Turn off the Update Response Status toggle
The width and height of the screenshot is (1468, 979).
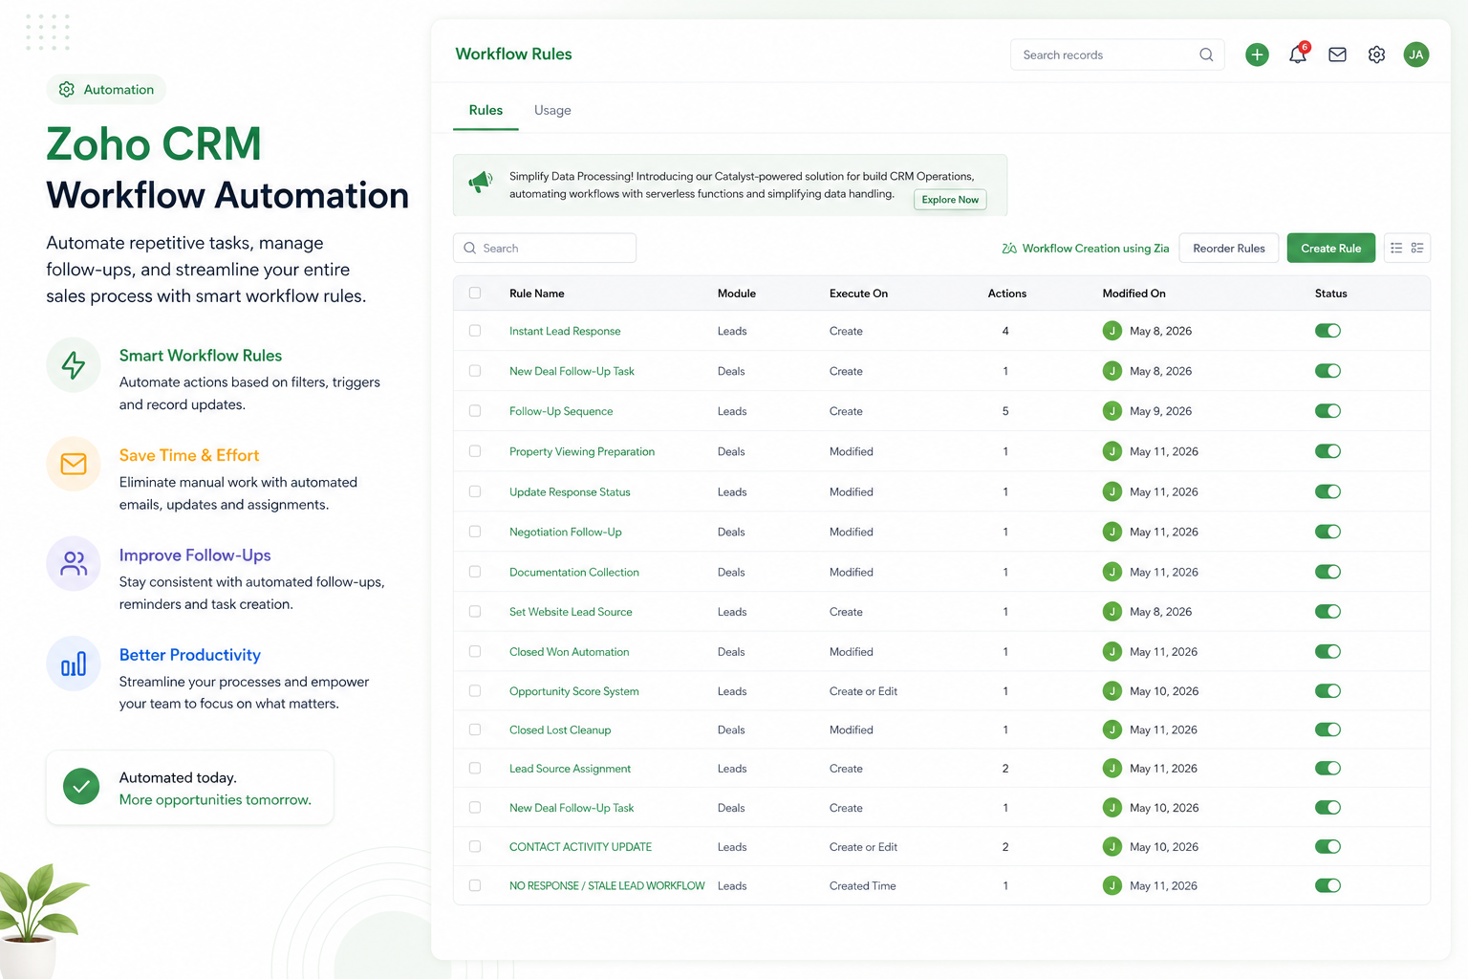(1328, 491)
